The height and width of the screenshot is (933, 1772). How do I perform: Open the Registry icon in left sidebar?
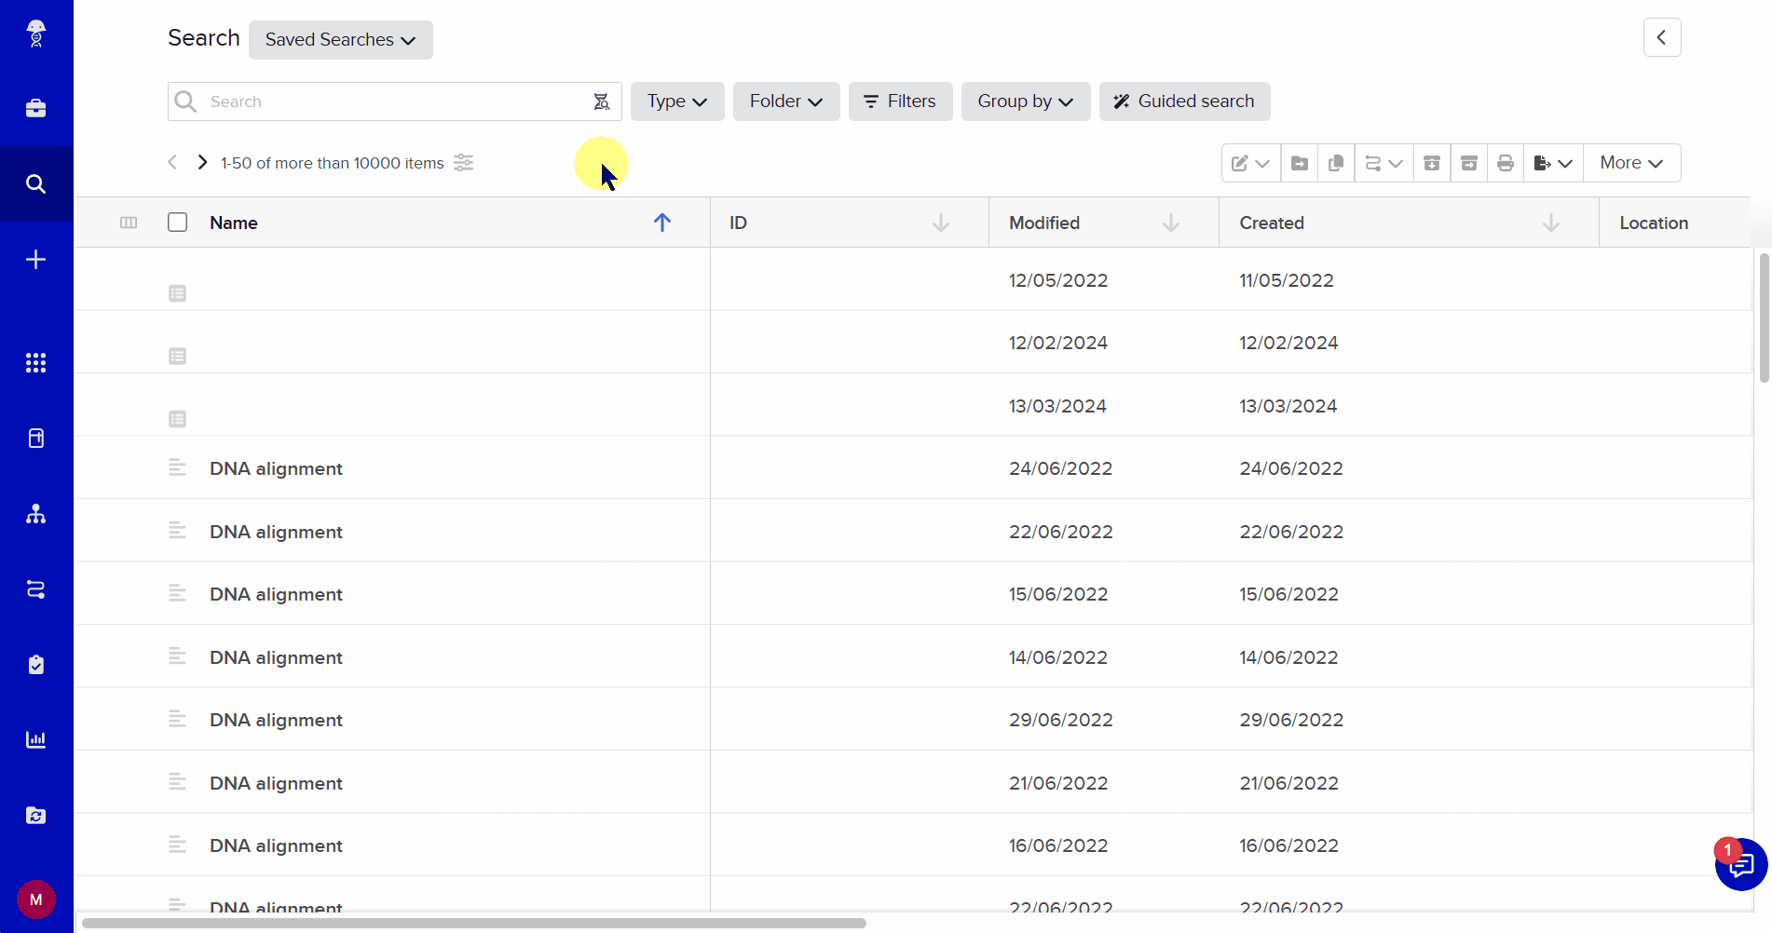[x=36, y=439]
